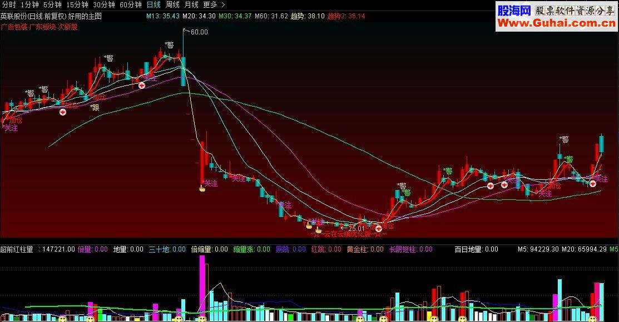Click the red plus marker beside the 25.01 label
The height and width of the screenshot is (322, 619).
click(379, 228)
